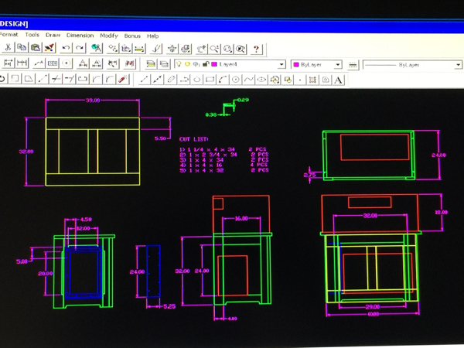Viewport: 464px width, 348px height.
Task: Open Help via question mark icon
Action: [257, 49]
